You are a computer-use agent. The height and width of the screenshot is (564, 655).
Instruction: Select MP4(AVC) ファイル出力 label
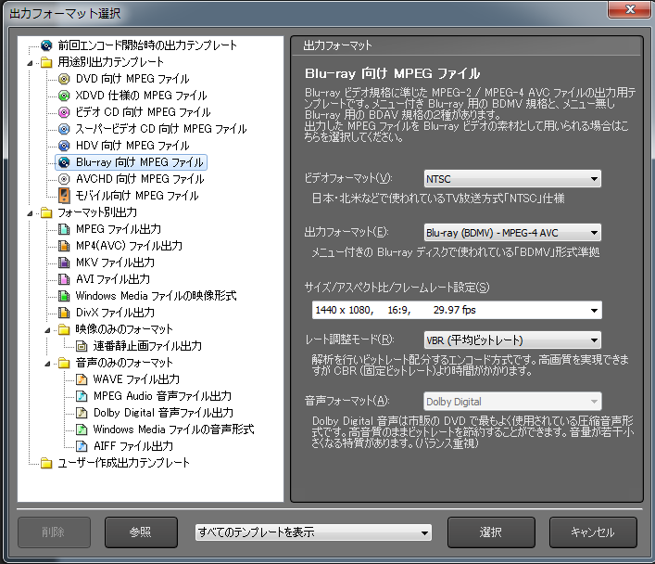click(129, 246)
